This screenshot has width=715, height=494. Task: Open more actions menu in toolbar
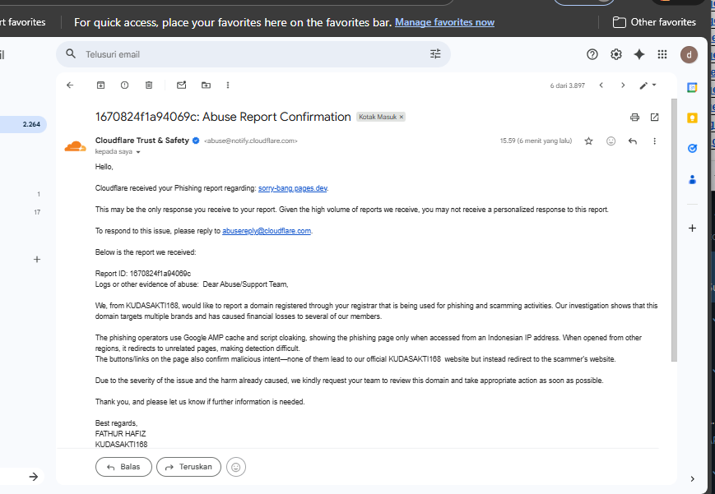coord(228,85)
